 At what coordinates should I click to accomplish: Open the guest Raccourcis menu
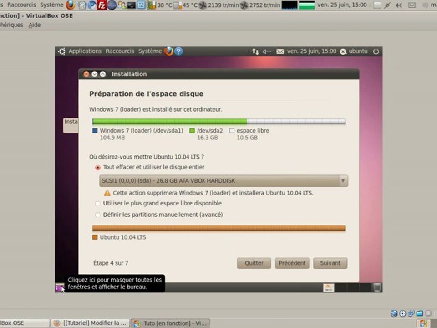(120, 51)
